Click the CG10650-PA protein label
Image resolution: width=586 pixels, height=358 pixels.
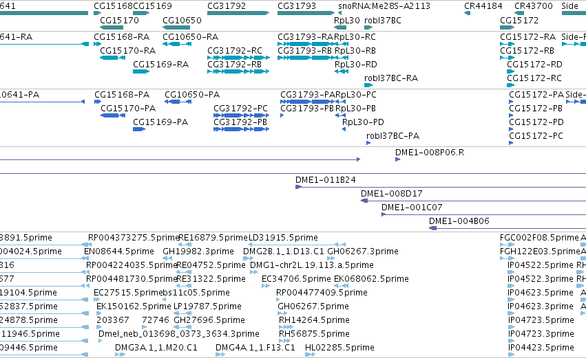[192, 95]
